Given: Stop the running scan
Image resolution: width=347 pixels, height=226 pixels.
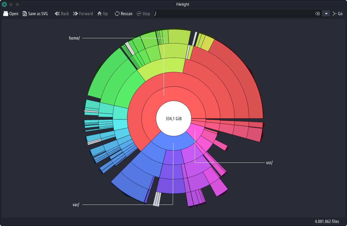Looking at the screenshot, I should click(143, 14).
